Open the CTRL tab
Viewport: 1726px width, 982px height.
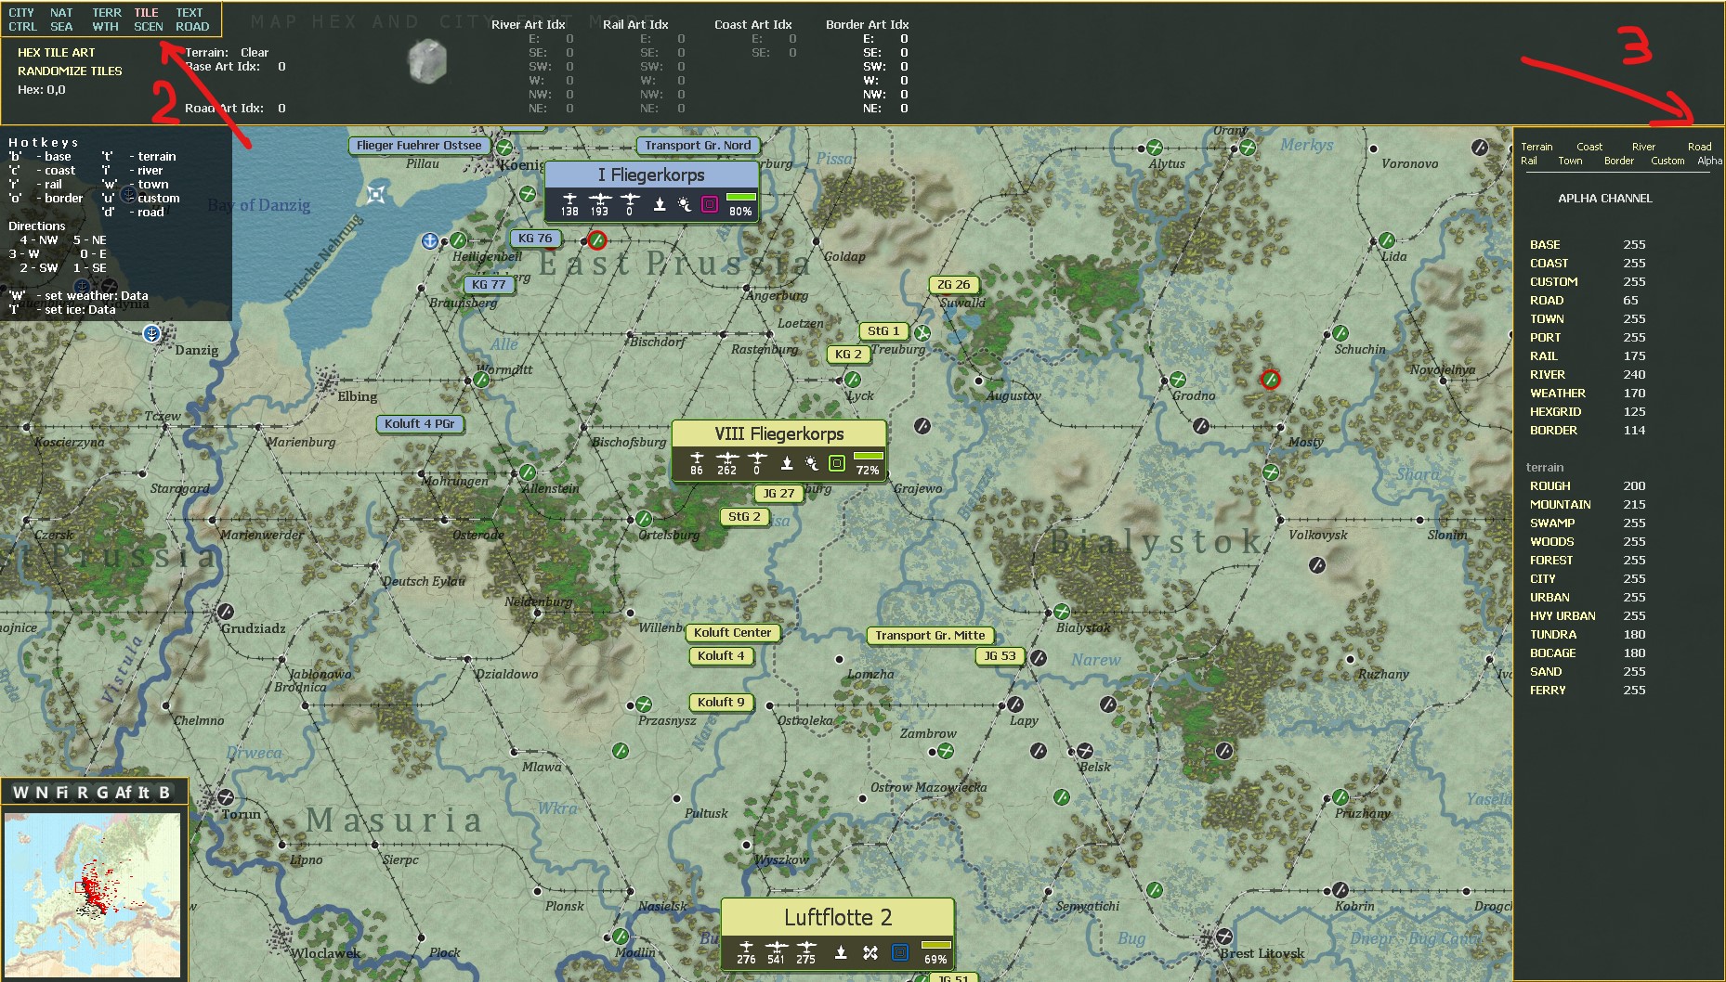tap(23, 27)
